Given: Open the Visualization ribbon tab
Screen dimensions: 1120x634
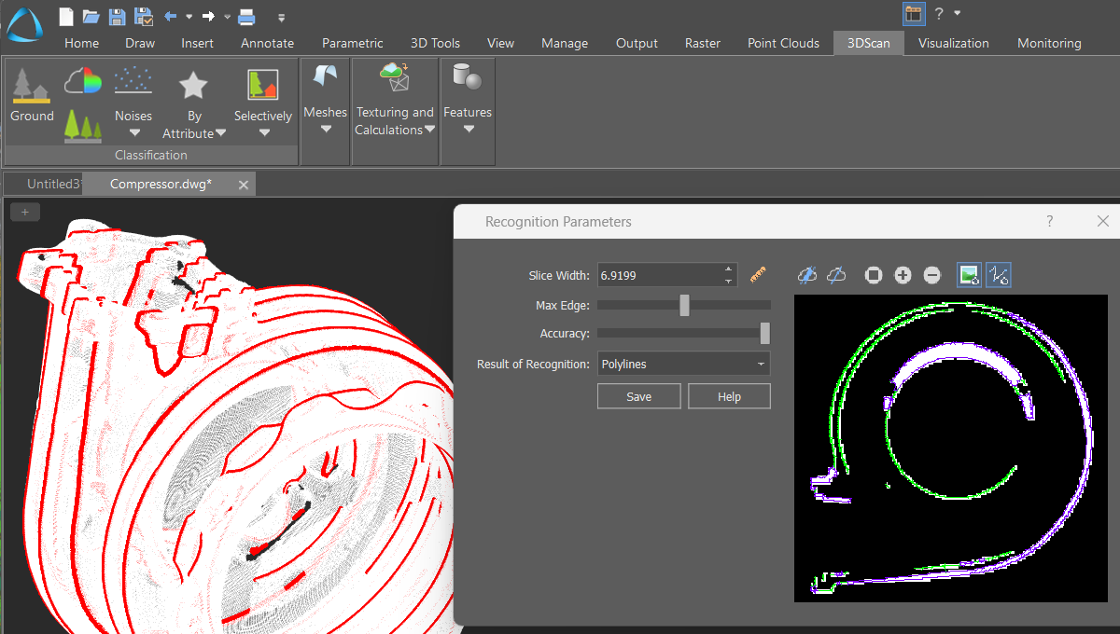Looking at the screenshot, I should point(953,43).
